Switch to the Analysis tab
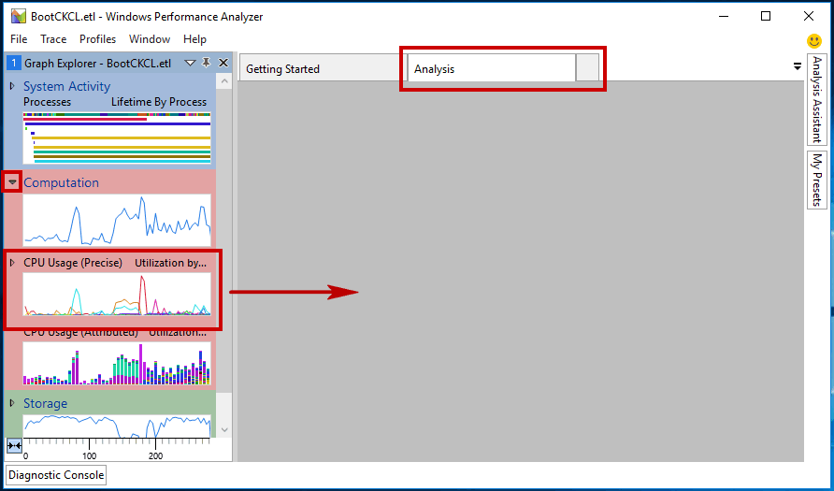The height and width of the screenshot is (491, 834). click(x=492, y=68)
